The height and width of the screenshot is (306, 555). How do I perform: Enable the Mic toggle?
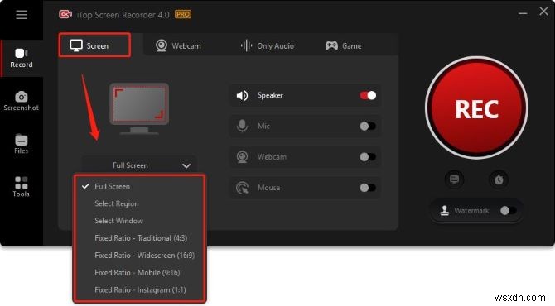[368, 127]
